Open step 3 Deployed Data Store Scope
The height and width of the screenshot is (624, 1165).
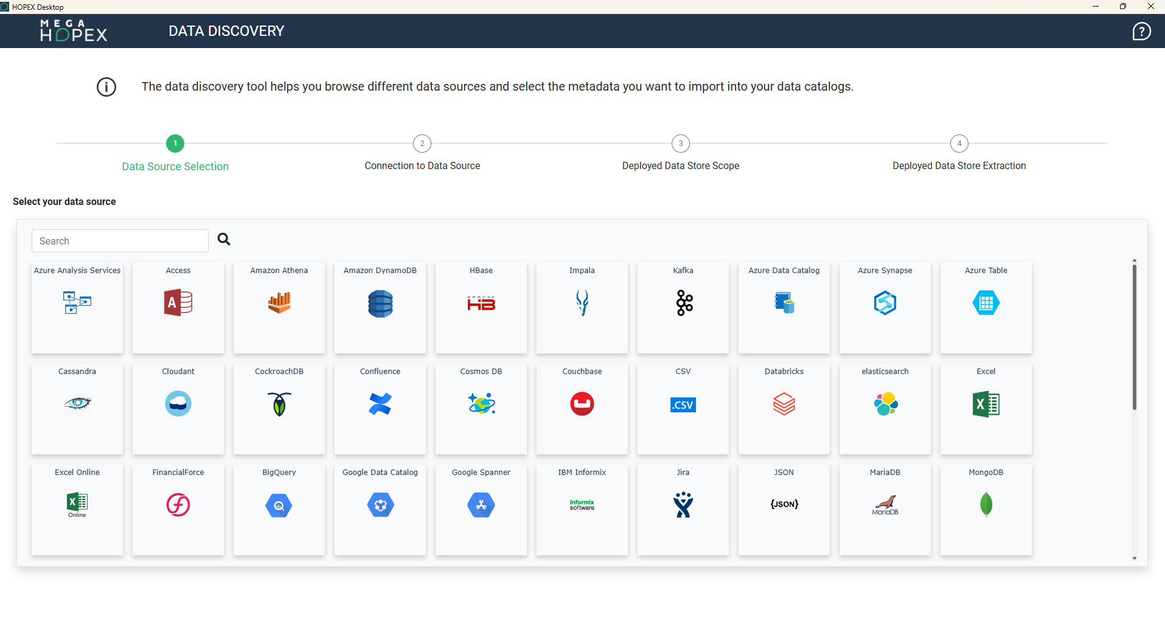[x=681, y=144]
